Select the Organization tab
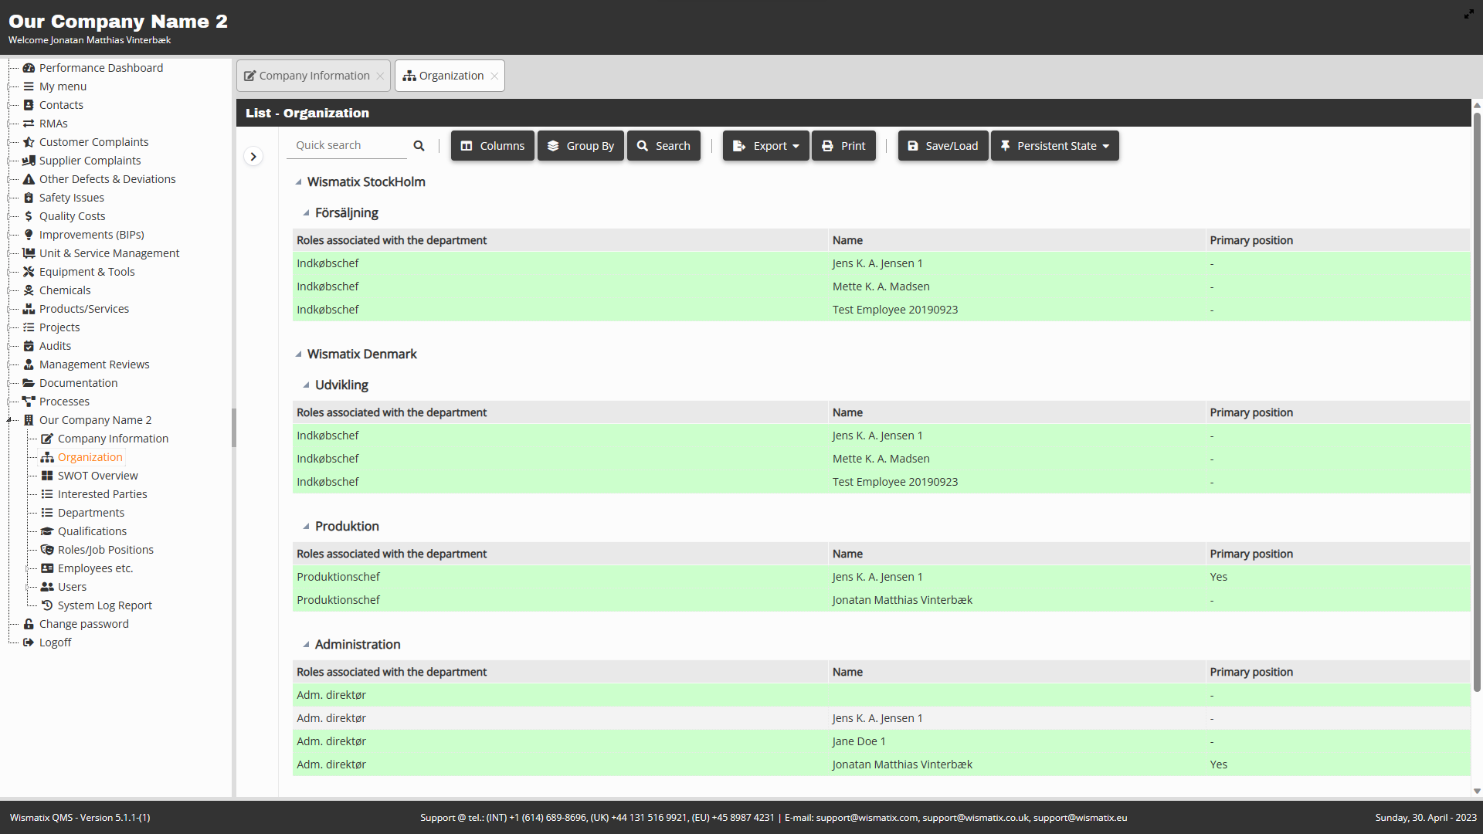1483x834 pixels. pos(451,76)
